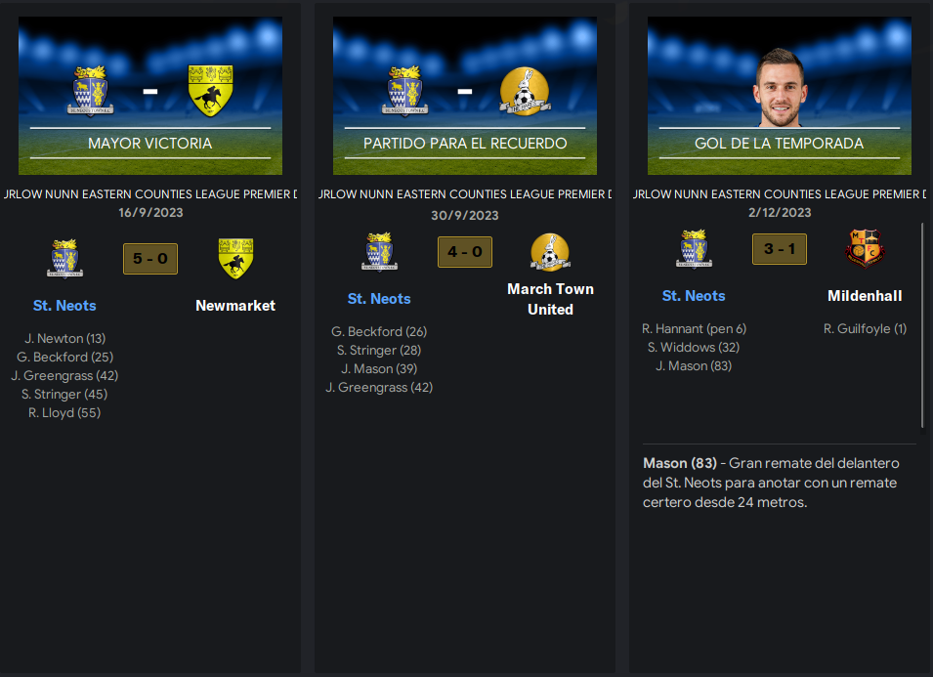Click the player portrait in Gol de la Temporada
This screenshot has width=933, height=677.
tap(780, 88)
